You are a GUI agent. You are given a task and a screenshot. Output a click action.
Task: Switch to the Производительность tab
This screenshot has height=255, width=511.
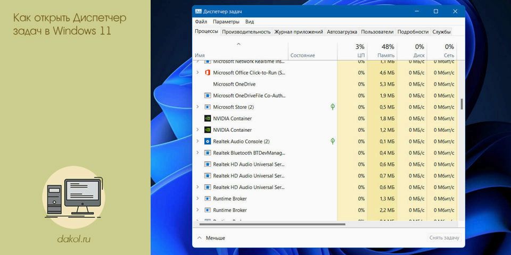pyautogui.click(x=246, y=32)
